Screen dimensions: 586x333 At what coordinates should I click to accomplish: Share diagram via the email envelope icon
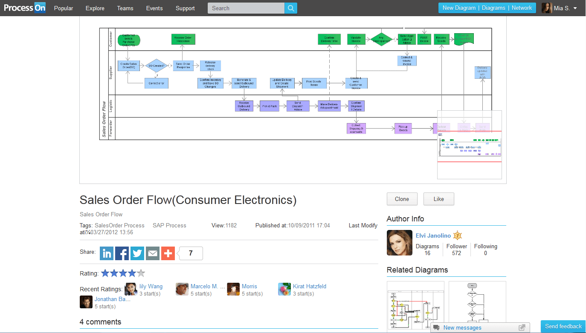(153, 253)
